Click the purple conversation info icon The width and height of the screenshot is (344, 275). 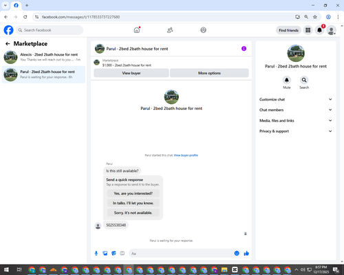point(244,49)
